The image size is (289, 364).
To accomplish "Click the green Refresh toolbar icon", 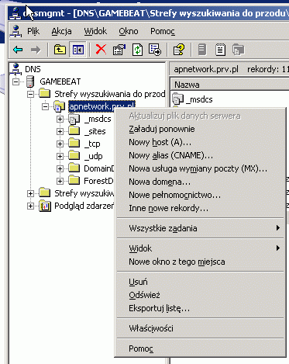I will (137, 50).
